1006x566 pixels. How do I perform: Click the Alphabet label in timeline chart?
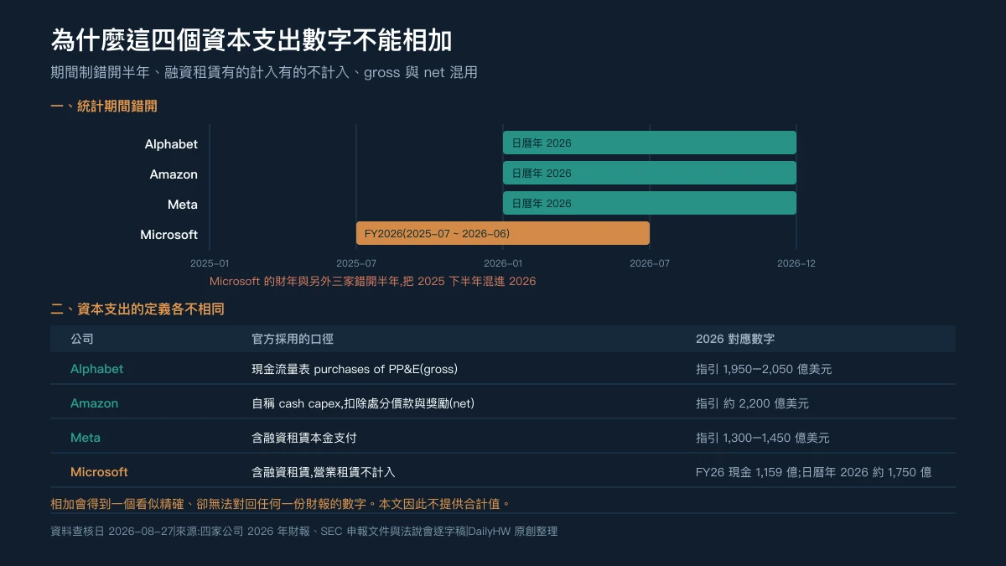pos(171,144)
